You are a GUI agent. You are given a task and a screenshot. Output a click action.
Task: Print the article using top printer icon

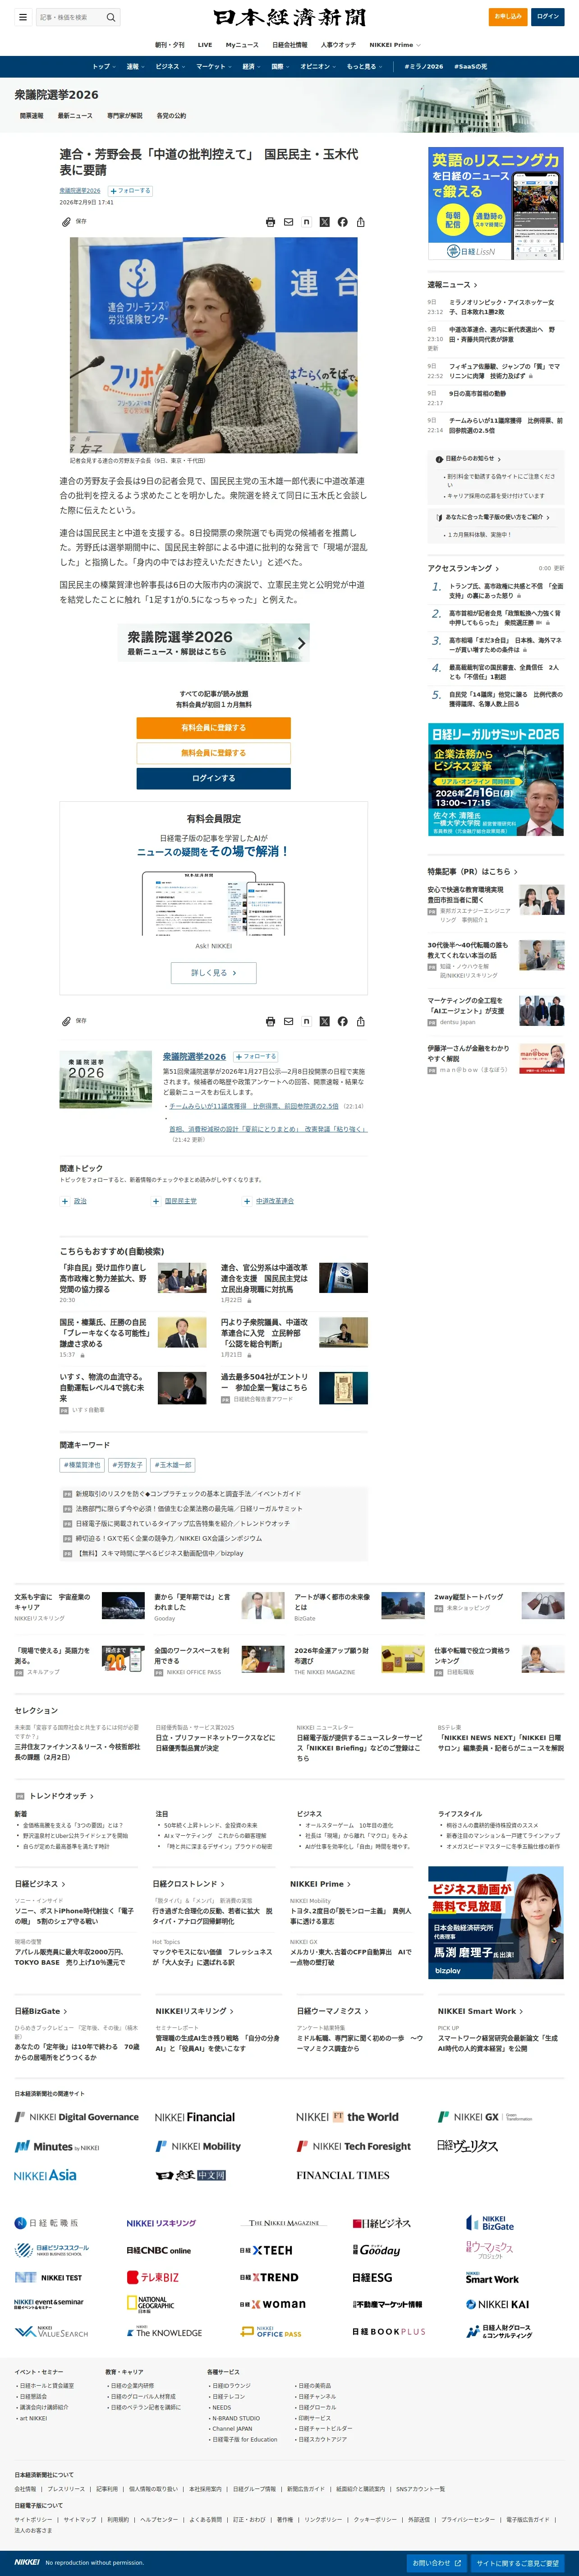[x=270, y=222]
